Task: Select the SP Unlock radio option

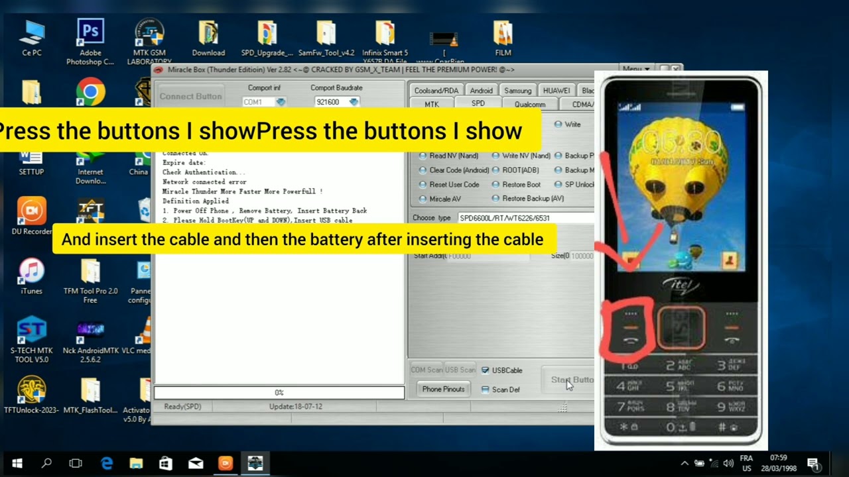Action: click(x=574, y=185)
